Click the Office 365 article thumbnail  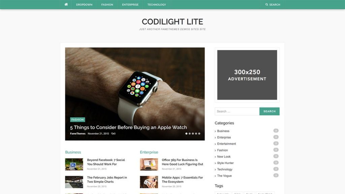[149, 164]
